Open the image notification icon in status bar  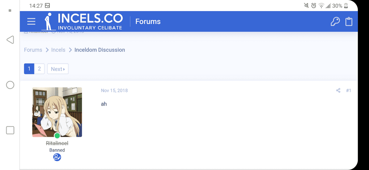(x=47, y=6)
